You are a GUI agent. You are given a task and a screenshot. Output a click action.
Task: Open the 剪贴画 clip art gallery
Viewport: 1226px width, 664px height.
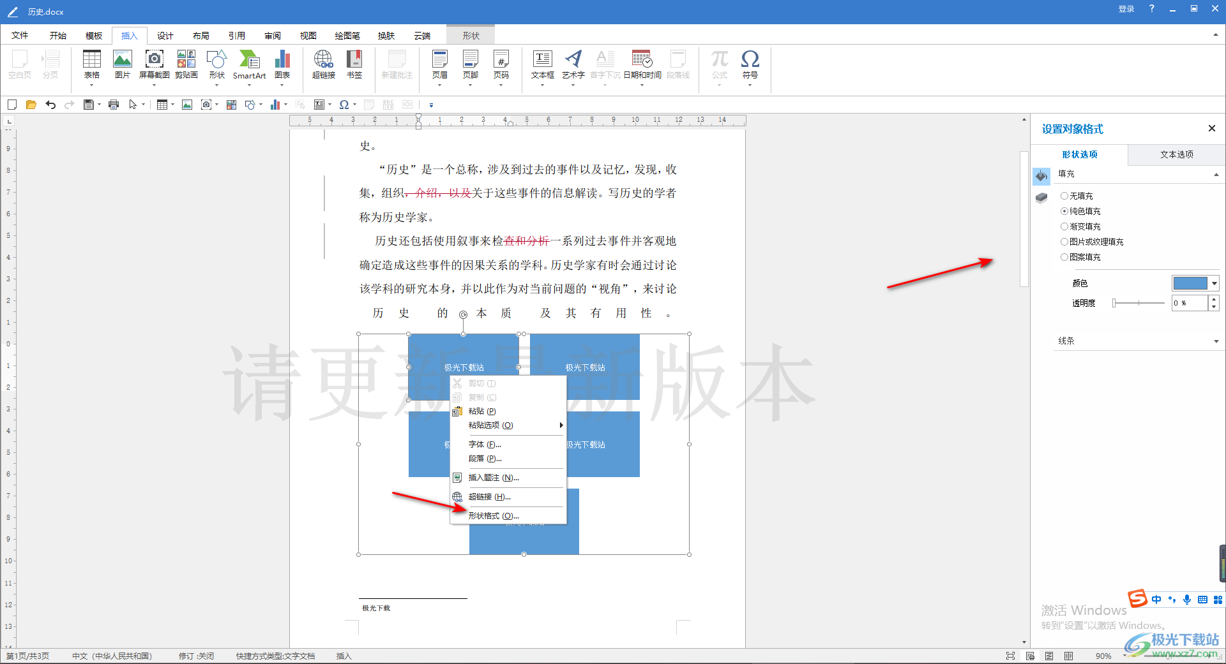pos(186,65)
